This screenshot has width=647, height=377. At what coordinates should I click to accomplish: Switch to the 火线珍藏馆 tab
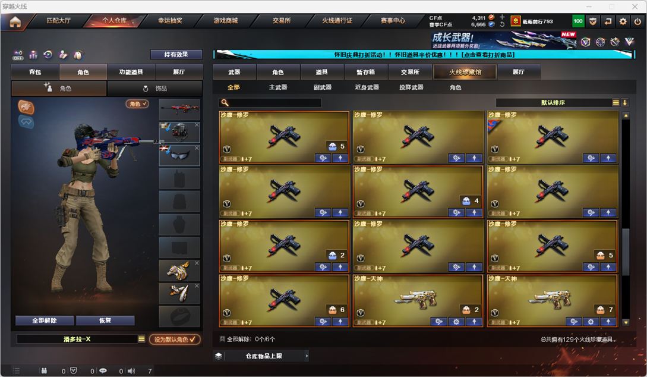(x=465, y=72)
